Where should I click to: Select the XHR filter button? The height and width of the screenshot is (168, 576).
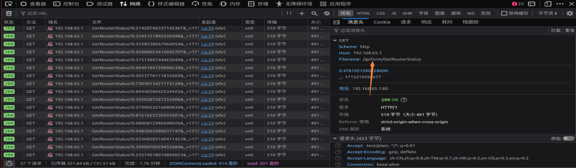tap(407, 13)
